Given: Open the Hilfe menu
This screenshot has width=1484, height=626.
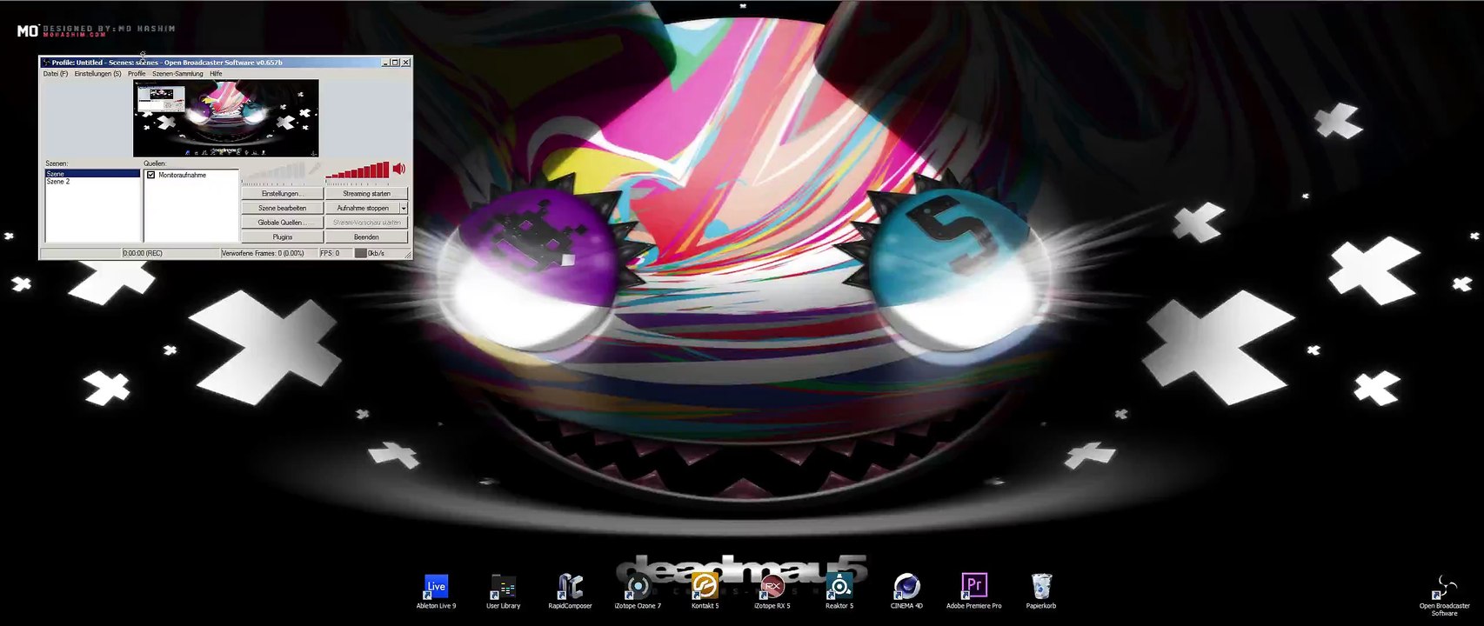Looking at the screenshot, I should [216, 74].
